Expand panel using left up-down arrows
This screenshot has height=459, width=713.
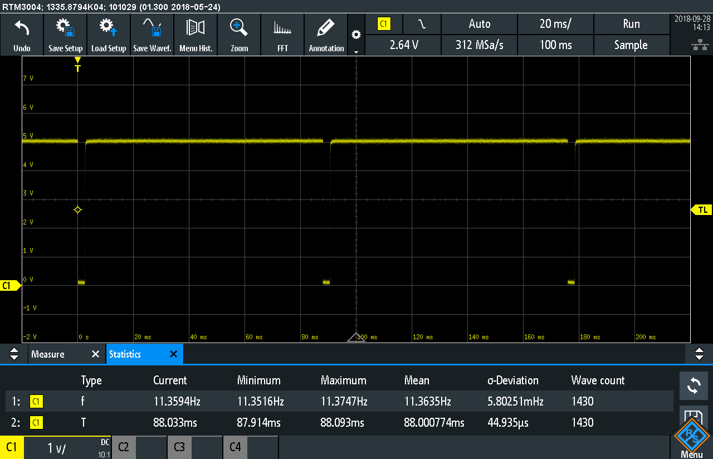[x=14, y=354]
